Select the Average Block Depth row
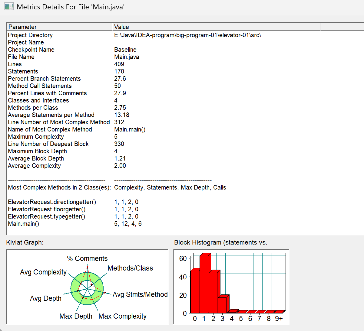364x331 pixels. click(x=36, y=158)
